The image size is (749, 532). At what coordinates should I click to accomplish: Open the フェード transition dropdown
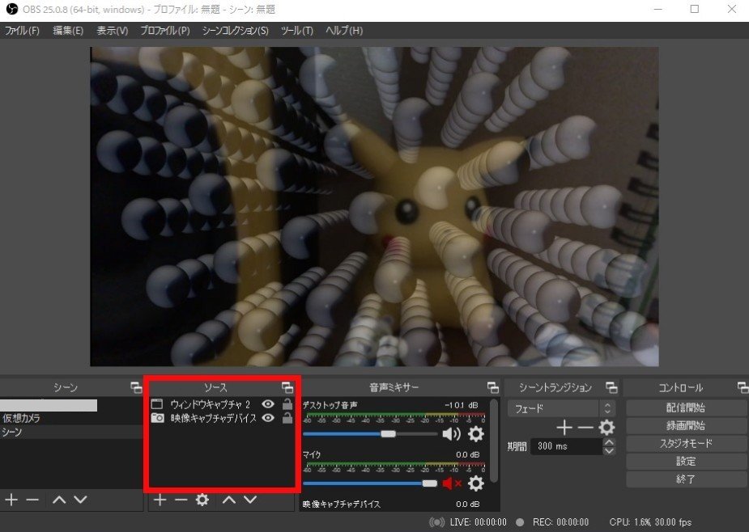[561, 408]
